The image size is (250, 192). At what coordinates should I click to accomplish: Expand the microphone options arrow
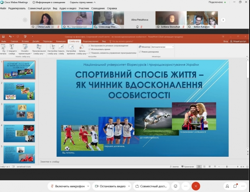point(87,186)
